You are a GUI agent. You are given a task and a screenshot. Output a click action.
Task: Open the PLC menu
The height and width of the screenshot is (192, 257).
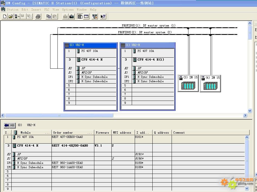47,9
